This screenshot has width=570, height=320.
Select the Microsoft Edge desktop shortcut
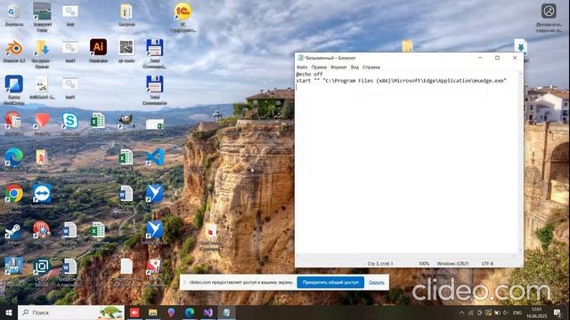click(14, 162)
